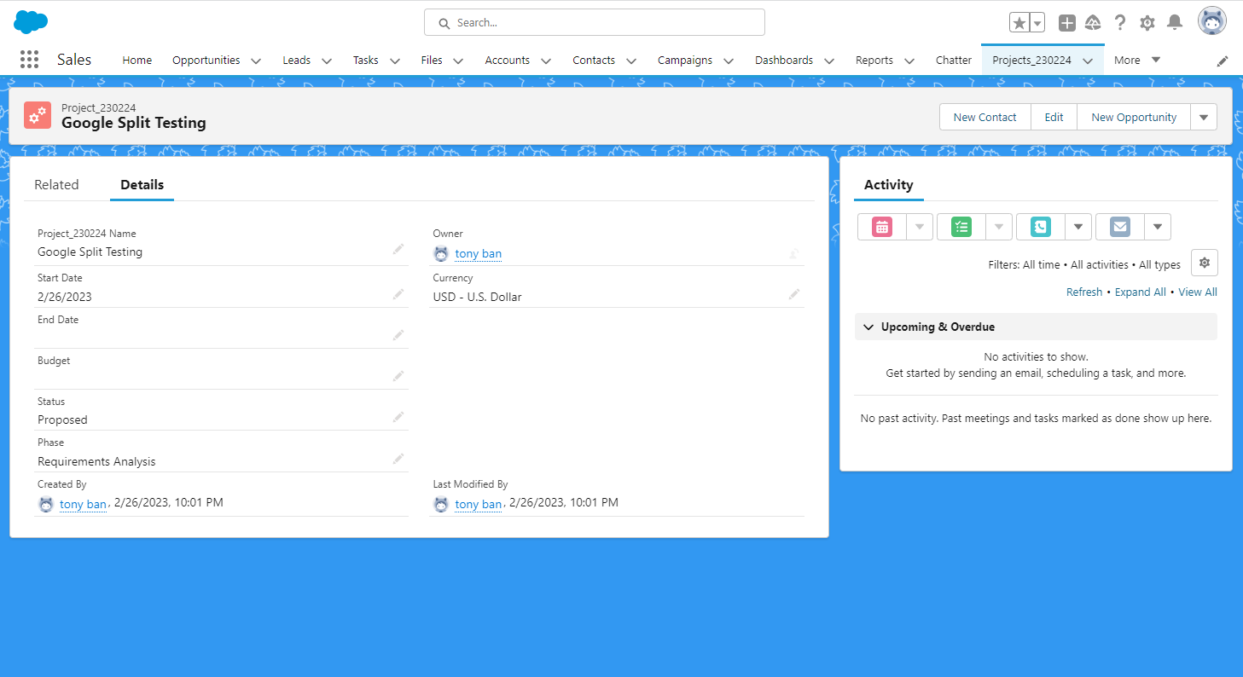This screenshot has width=1243, height=677.
Task: Click the Global Actions plus icon
Action: [x=1066, y=23]
